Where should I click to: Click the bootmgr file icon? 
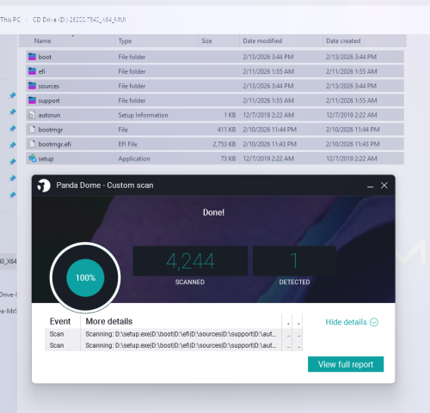click(x=32, y=130)
